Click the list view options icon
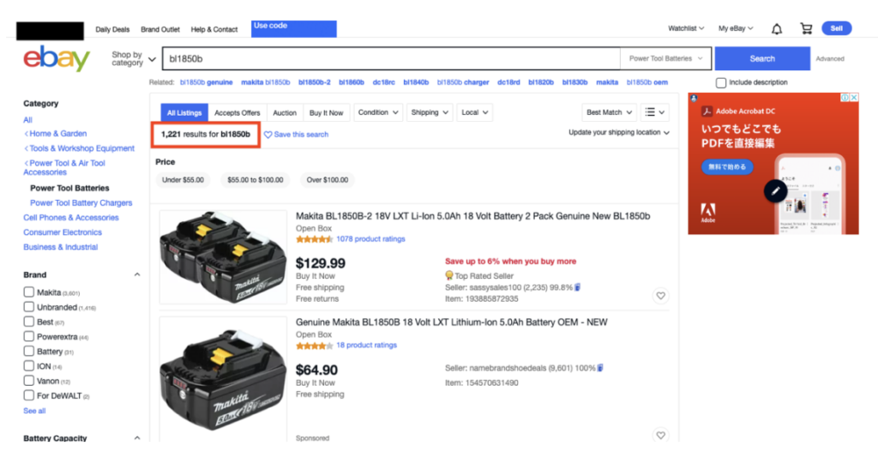This screenshot has height=464, width=878. [x=655, y=112]
